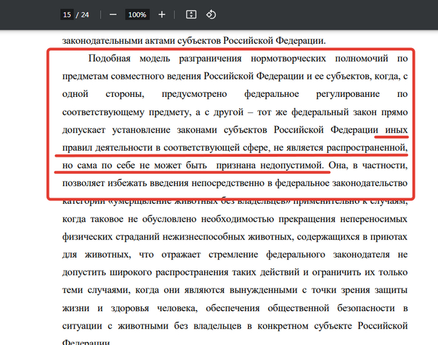Rotate the document counterclockwise

click(211, 14)
